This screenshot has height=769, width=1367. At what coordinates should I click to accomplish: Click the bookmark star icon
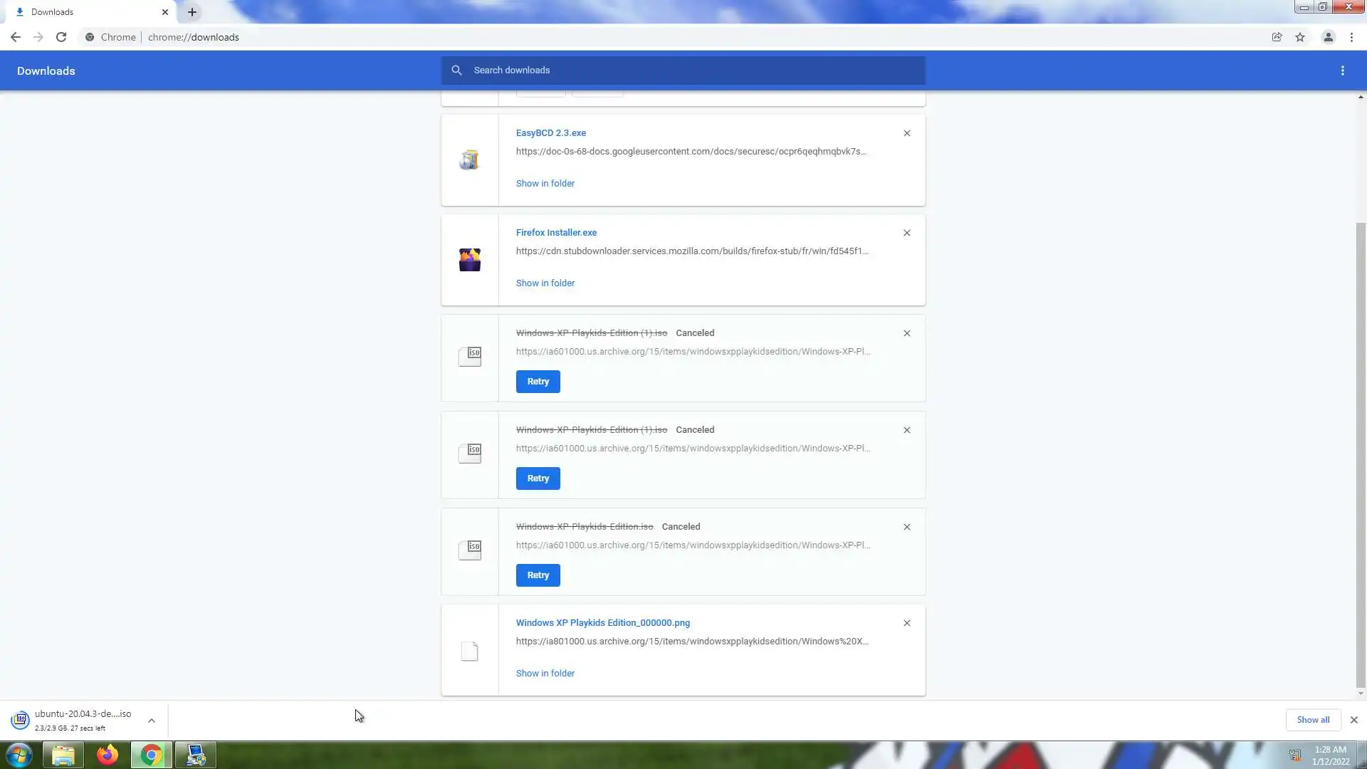(x=1300, y=37)
